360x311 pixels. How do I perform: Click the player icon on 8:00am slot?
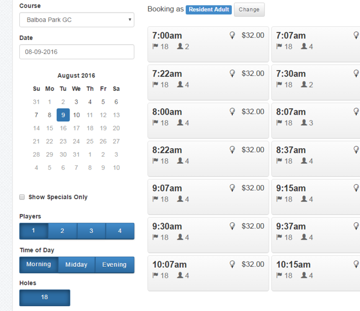click(x=180, y=123)
